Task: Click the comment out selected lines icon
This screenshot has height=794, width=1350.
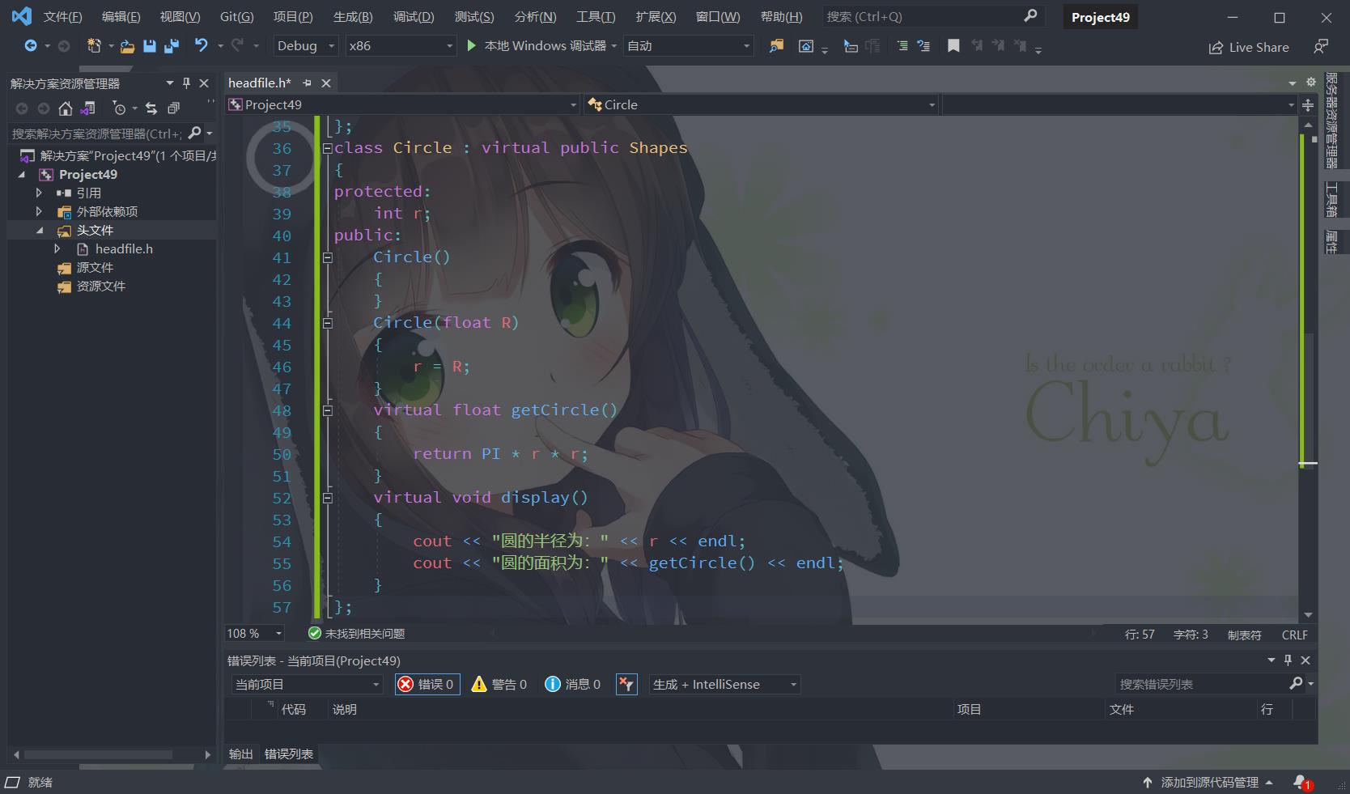Action: 902,46
